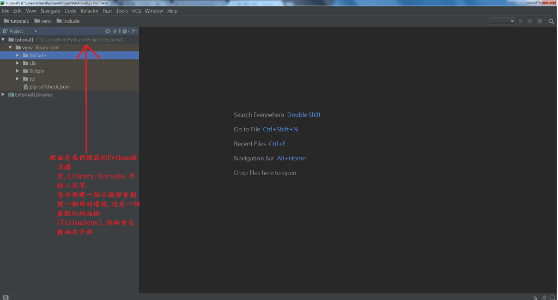The height and width of the screenshot is (300, 558).
Task: Expand the Lib folder arrow
Action: point(17,63)
